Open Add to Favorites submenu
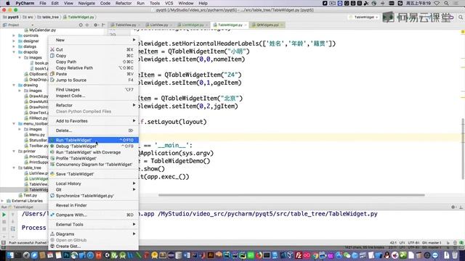The width and height of the screenshot is (465, 261). pyautogui.click(x=93, y=121)
